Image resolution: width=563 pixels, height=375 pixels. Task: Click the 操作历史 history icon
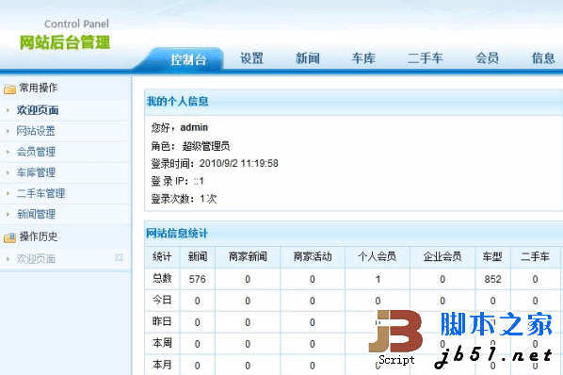pos(9,237)
